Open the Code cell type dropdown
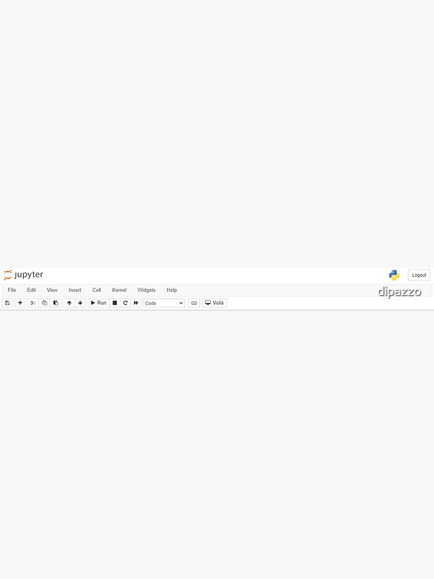 point(164,303)
